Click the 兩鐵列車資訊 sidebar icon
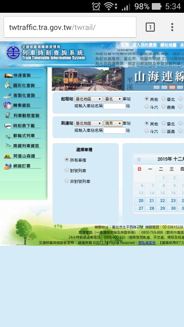184x327 pixels. [8, 146]
